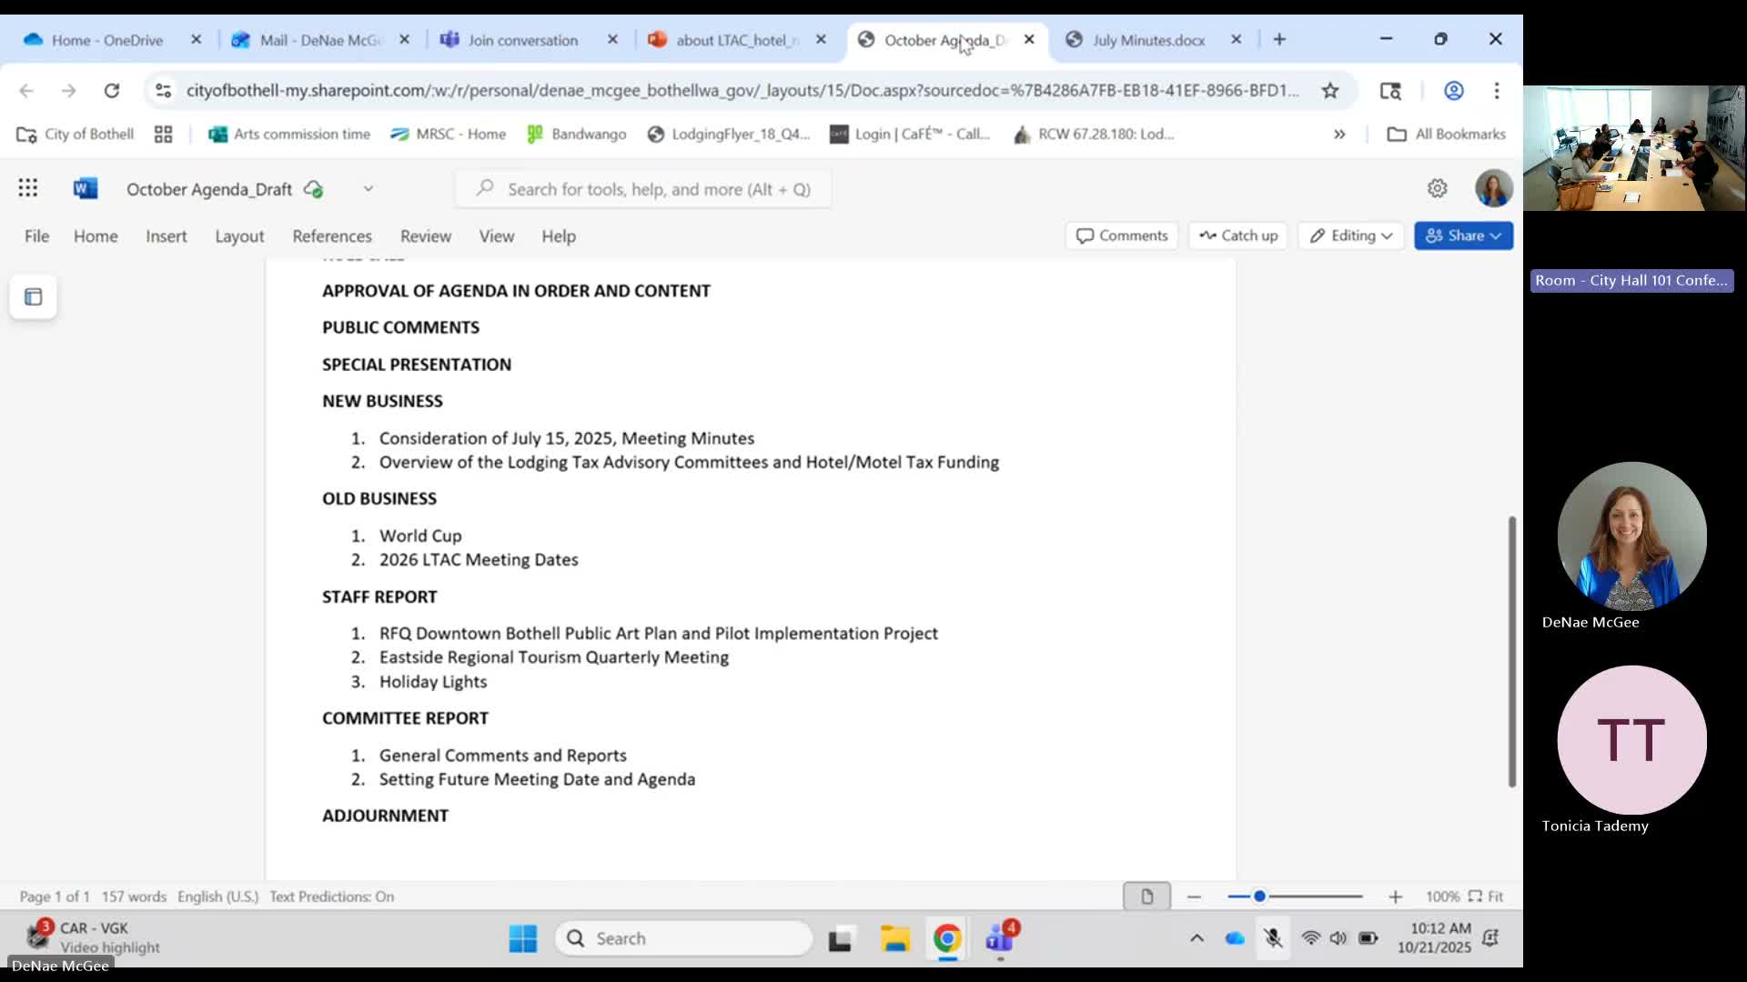Toggle Fit page width view
Image resolution: width=1747 pixels, height=982 pixels.
click(x=1486, y=897)
